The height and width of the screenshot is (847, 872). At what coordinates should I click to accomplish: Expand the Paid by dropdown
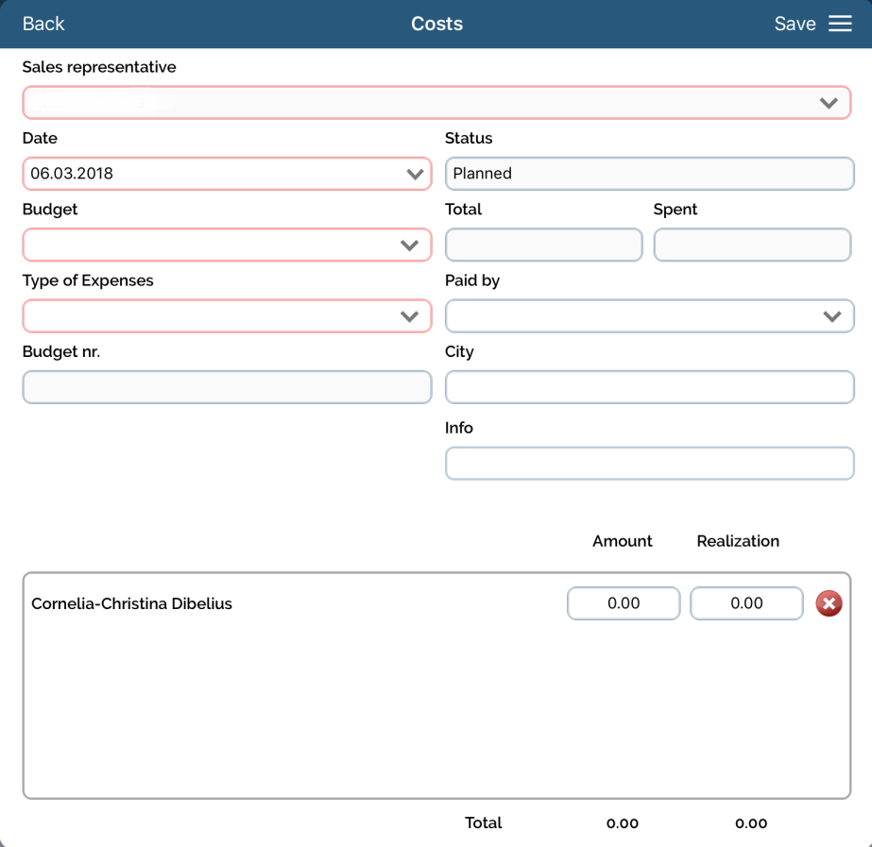[649, 316]
